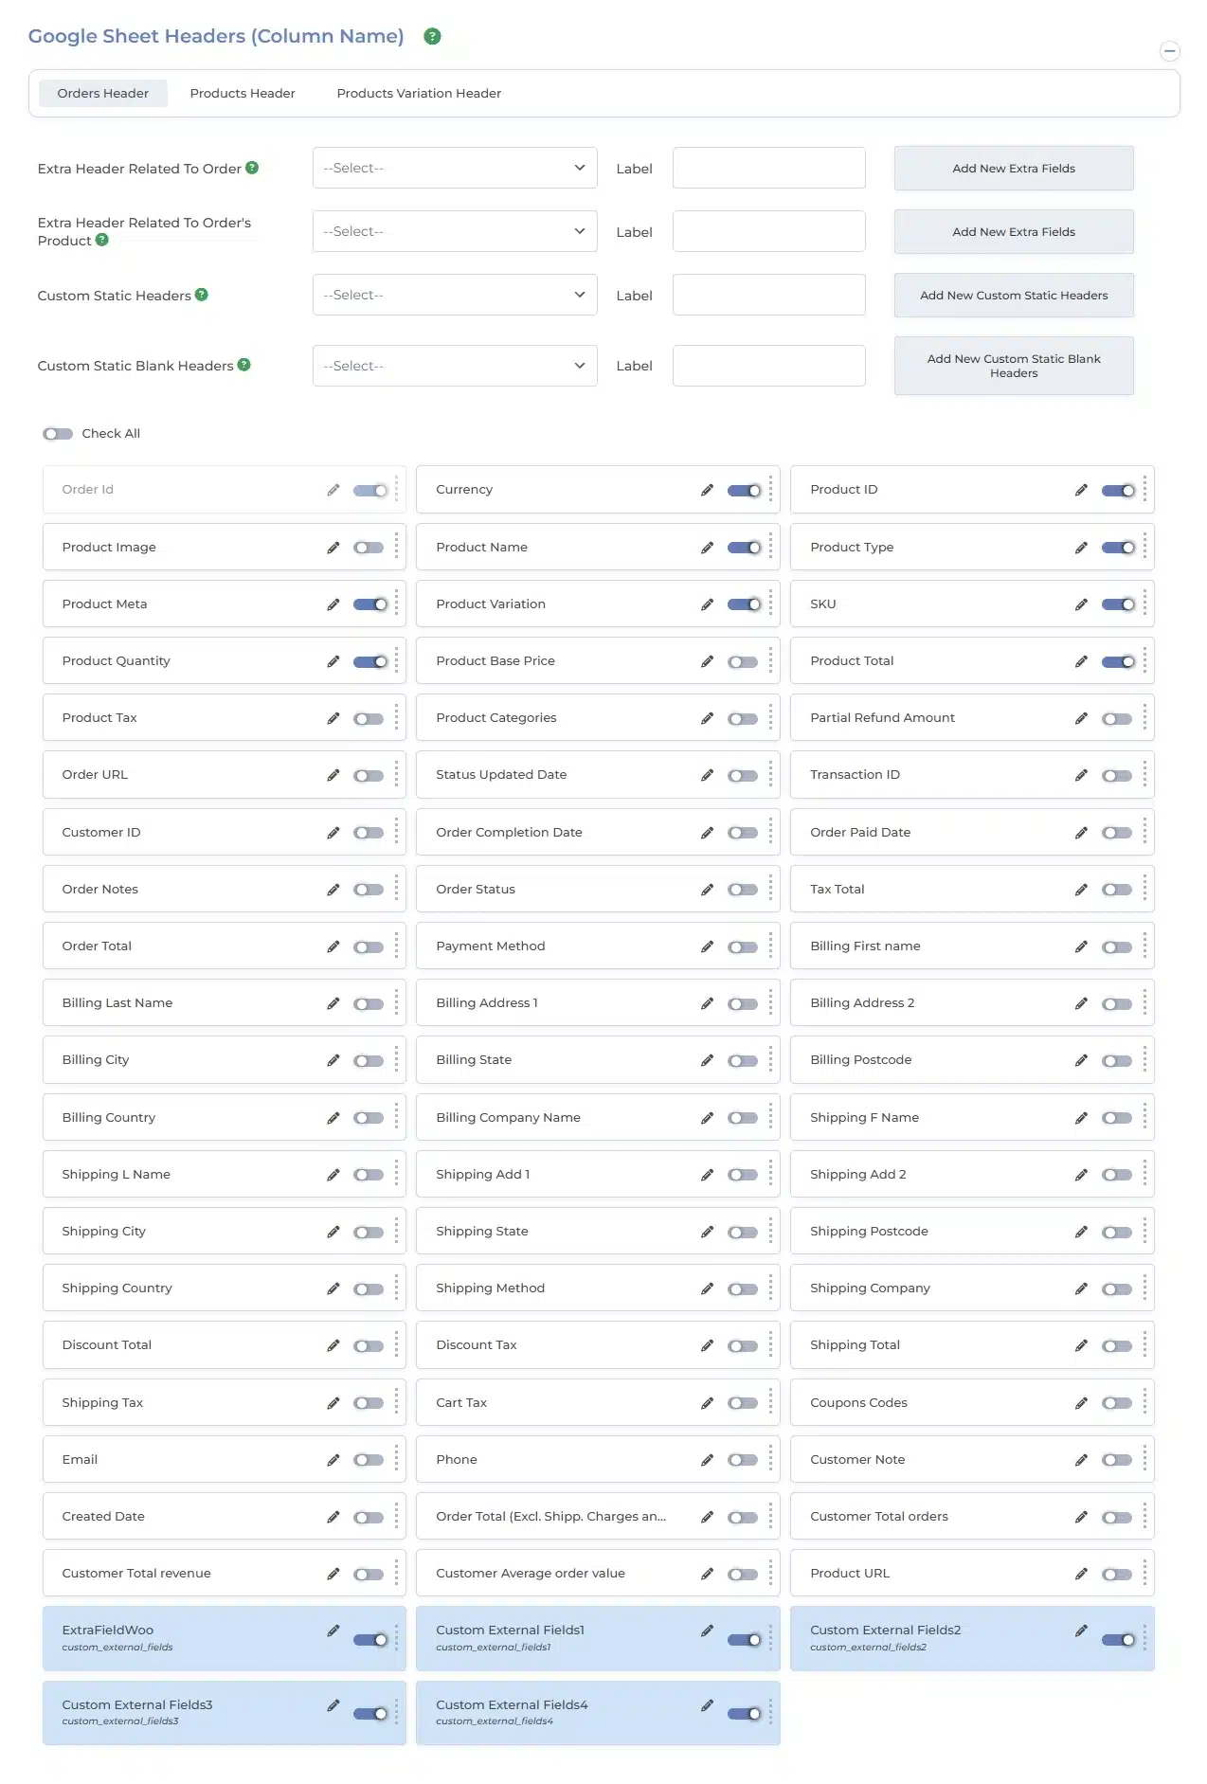Viewport: 1207px width, 1784px height.
Task: Edit the Billing City header name
Action: tap(333, 1060)
